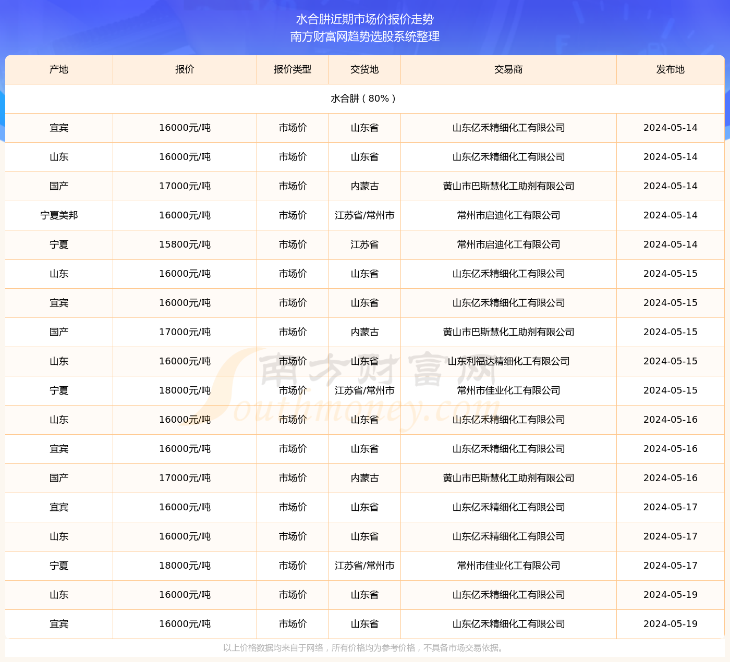Click 宜宾 origin cell dated 2024-05-19
The image size is (730, 662).
59,624
